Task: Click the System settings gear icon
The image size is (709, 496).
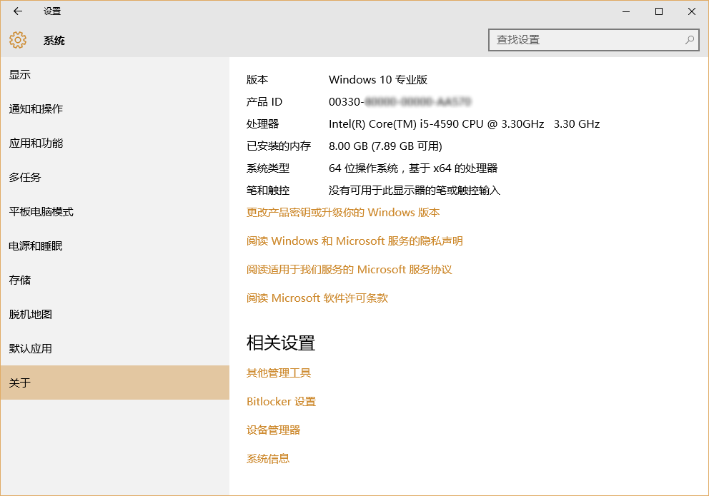Action: [x=18, y=40]
